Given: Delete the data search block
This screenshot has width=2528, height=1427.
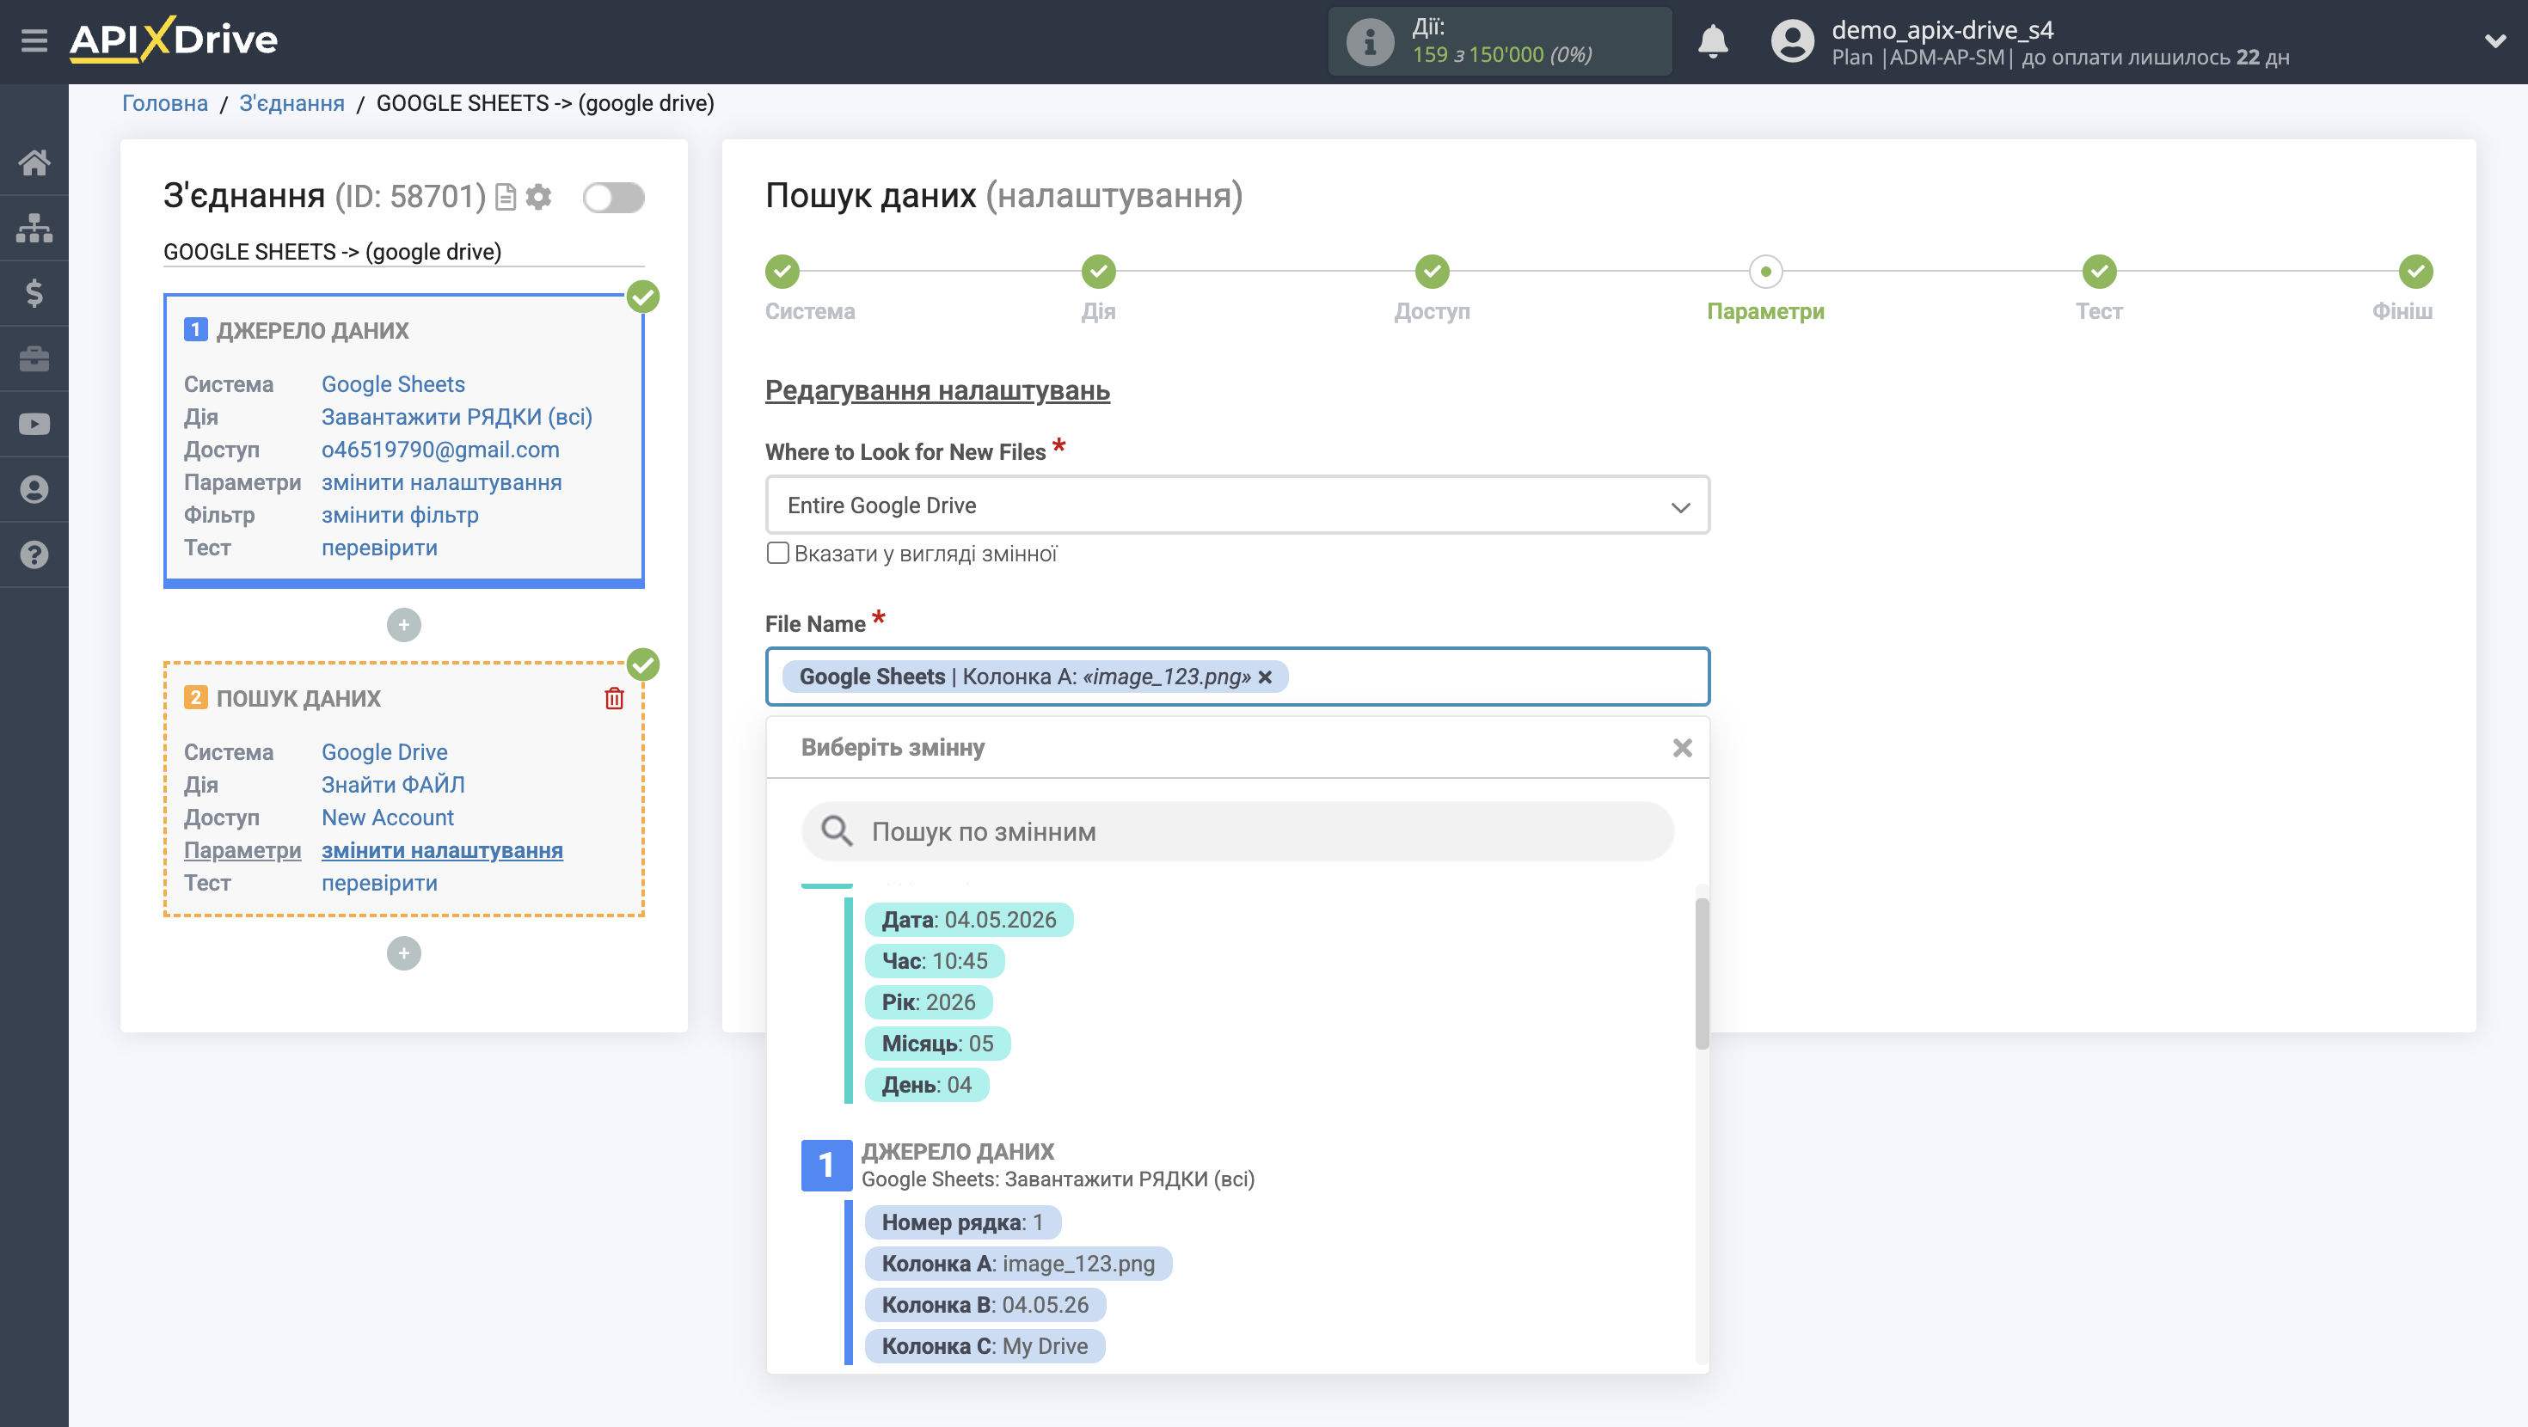Looking at the screenshot, I should tap(614, 698).
